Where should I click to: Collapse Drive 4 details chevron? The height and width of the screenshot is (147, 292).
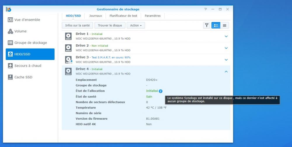226,71
